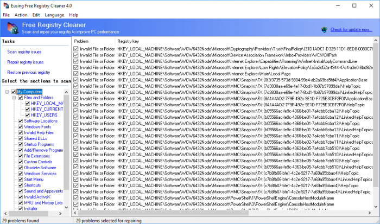The image size is (380, 224).
Task: Select Shortcuts in section tree
Action: 33,185
